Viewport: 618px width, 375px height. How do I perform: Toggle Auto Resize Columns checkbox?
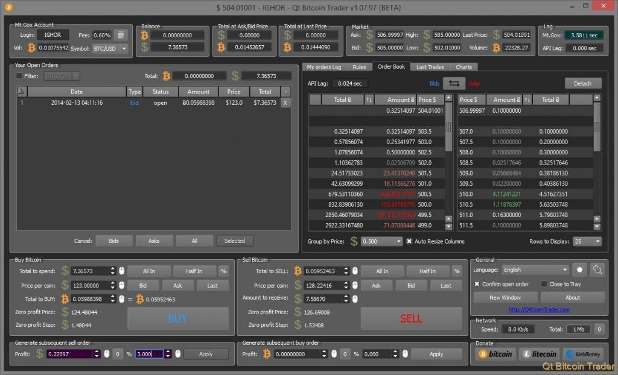[409, 241]
